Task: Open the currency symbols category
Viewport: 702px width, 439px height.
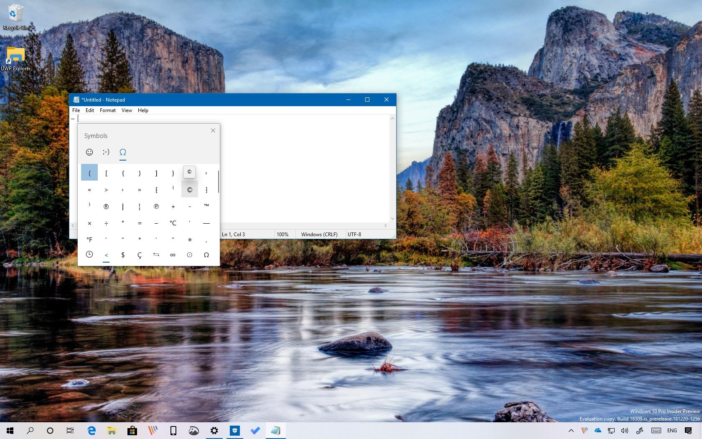Action: [x=123, y=255]
